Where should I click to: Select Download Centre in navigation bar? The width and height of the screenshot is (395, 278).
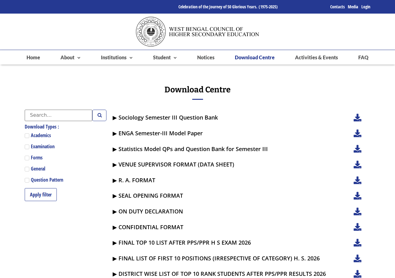[255, 57]
